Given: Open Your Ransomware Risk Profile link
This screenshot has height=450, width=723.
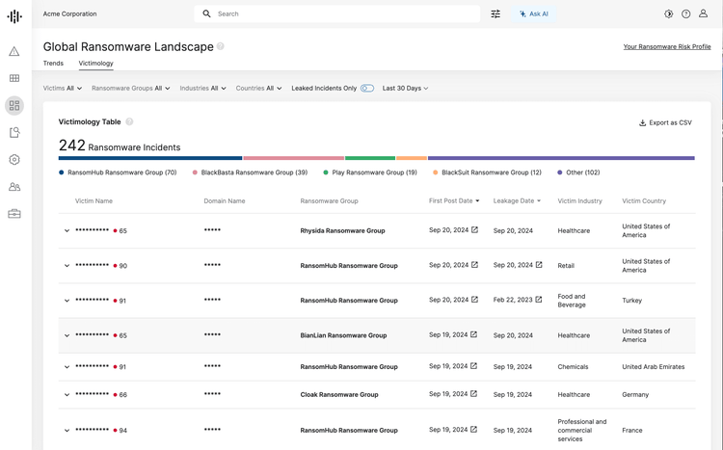Looking at the screenshot, I should click(666, 46).
